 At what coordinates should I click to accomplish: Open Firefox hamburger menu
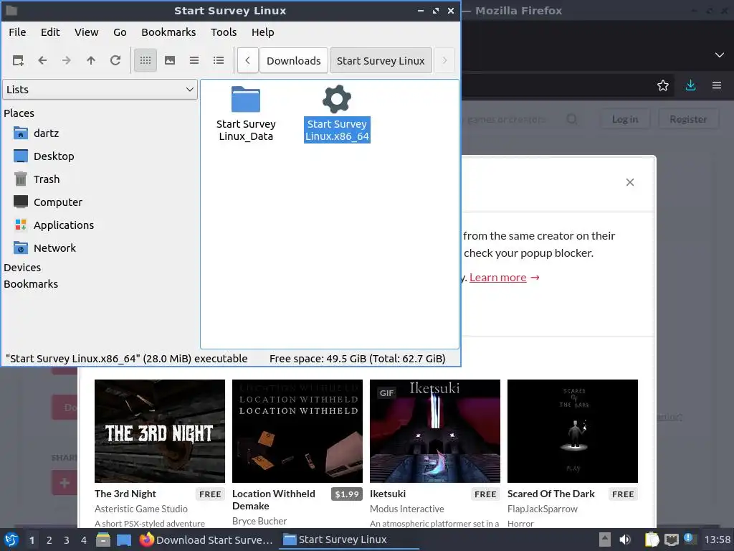tap(717, 85)
